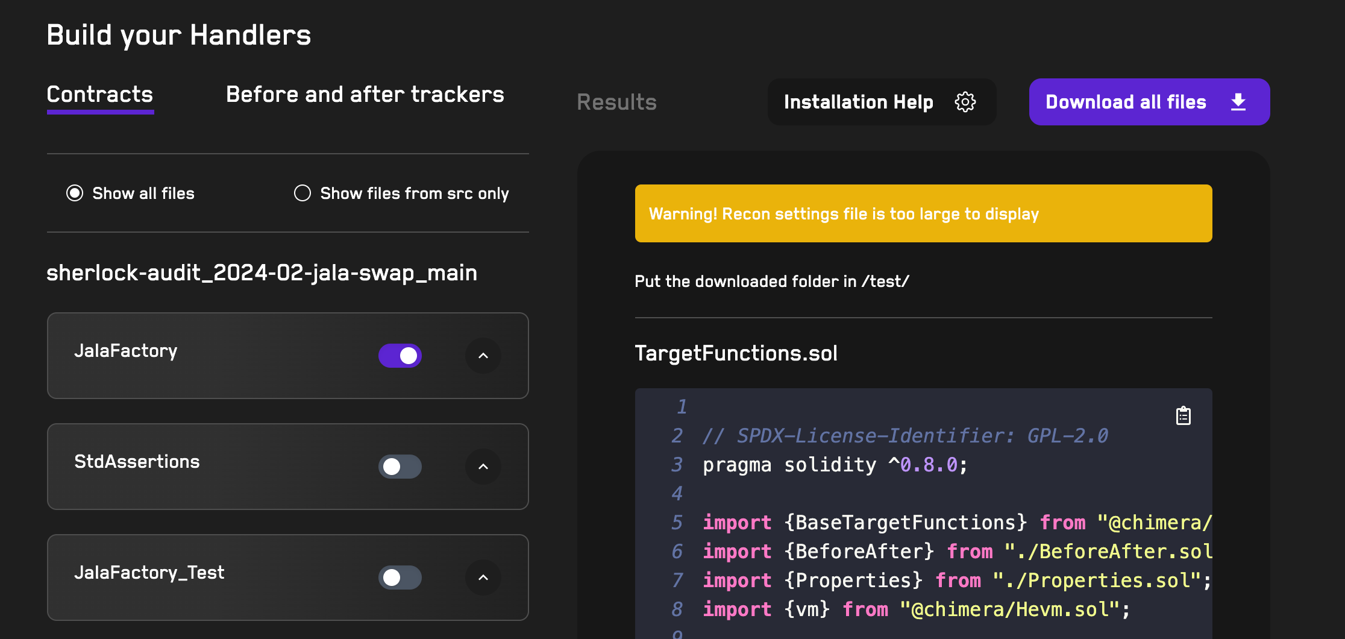Select the Show all files radio button
Viewport: 1345px width, 639px height.
(75, 193)
